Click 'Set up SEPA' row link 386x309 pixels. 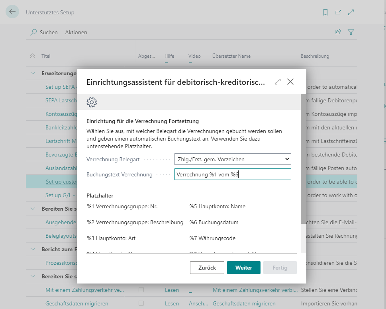click(61, 87)
